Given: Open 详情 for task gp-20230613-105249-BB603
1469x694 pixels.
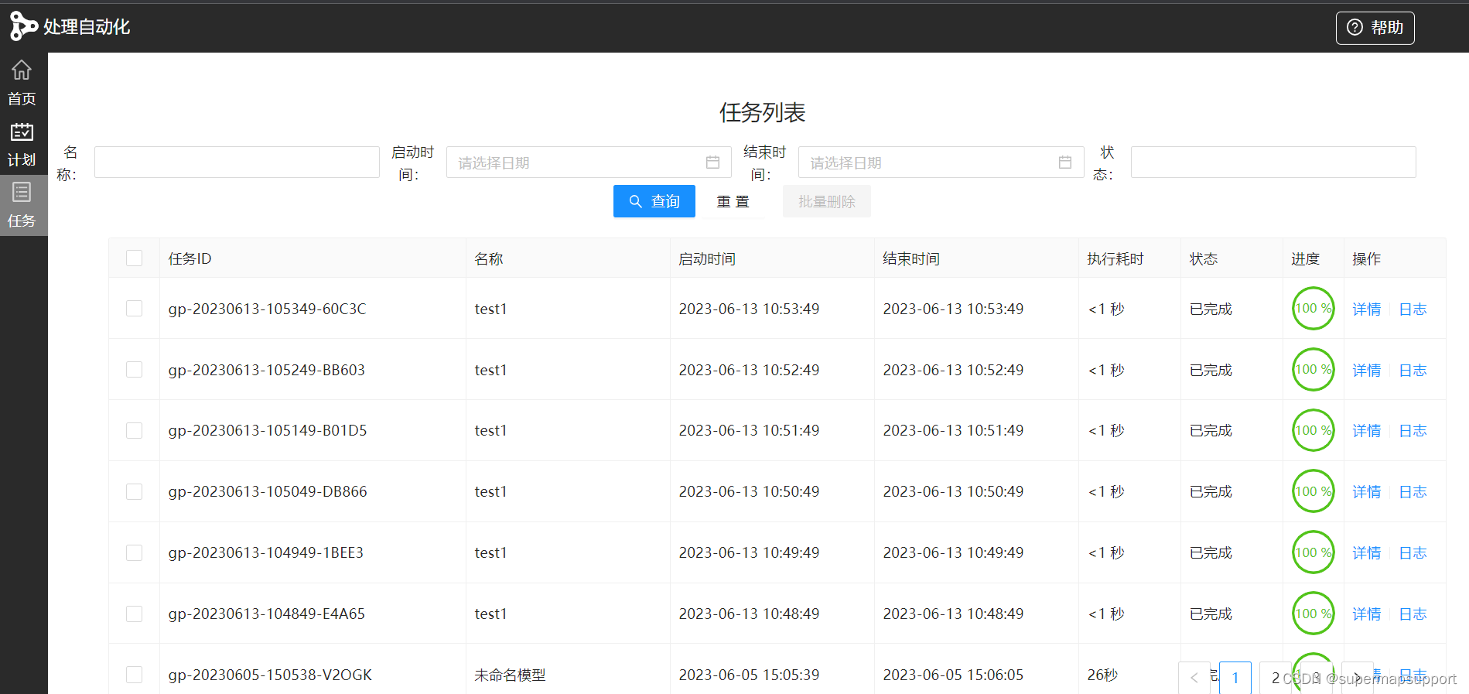Looking at the screenshot, I should tap(1367, 370).
